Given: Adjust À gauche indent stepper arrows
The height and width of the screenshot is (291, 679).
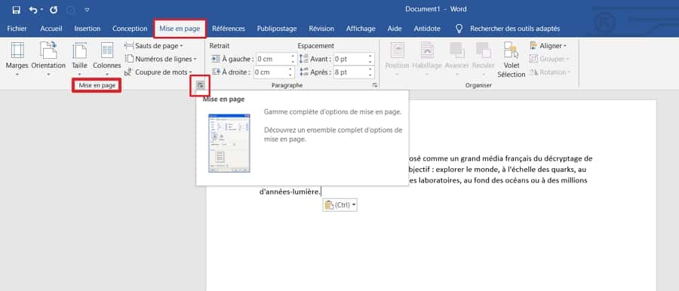Looking at the screenshot, I should [x=293, y=59].
